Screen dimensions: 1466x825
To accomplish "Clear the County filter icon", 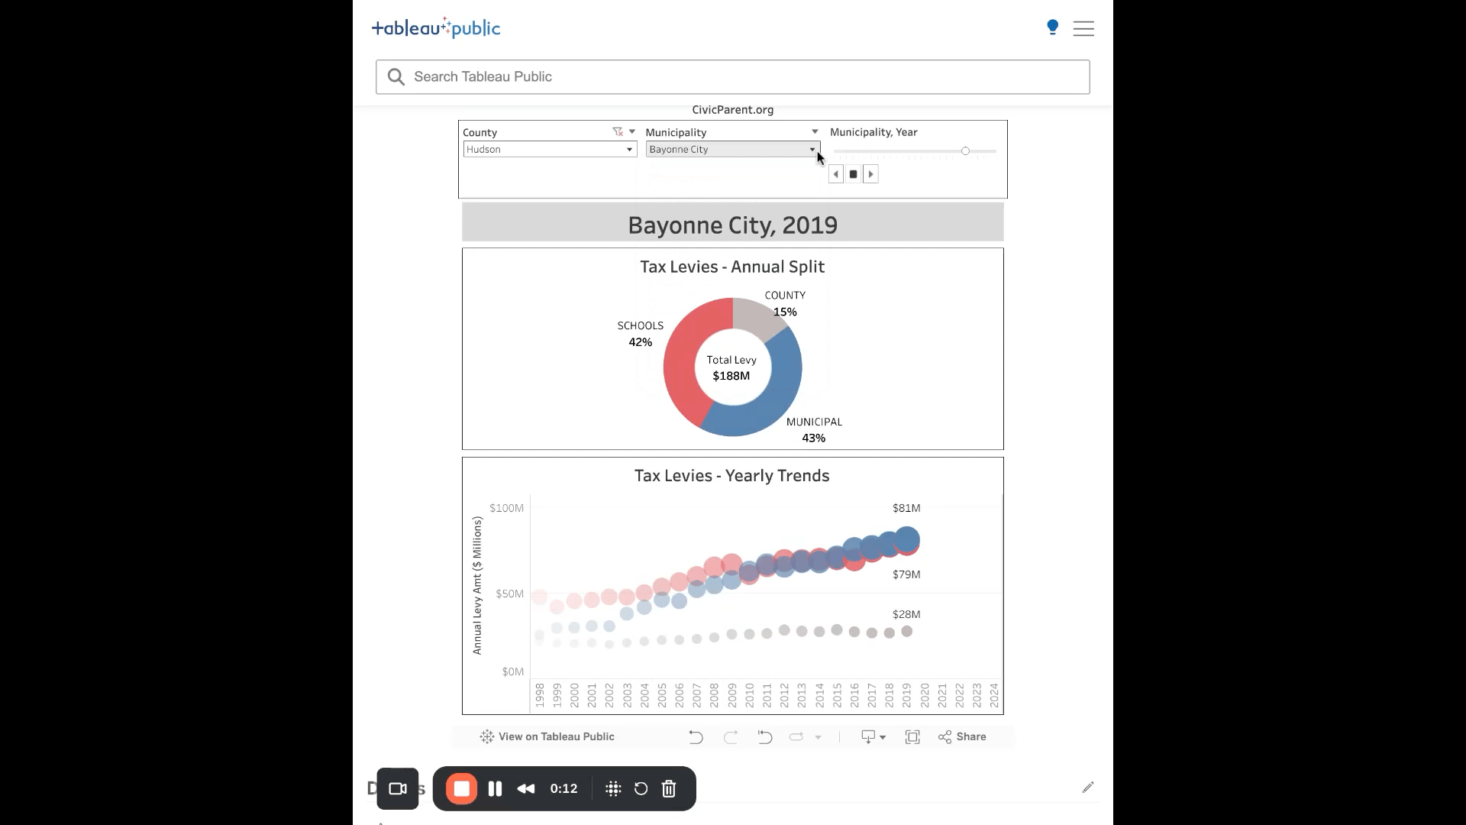I will point(618,132).
